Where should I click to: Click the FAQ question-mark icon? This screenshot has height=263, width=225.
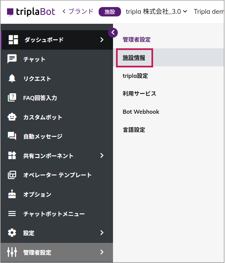click(12, 97)
